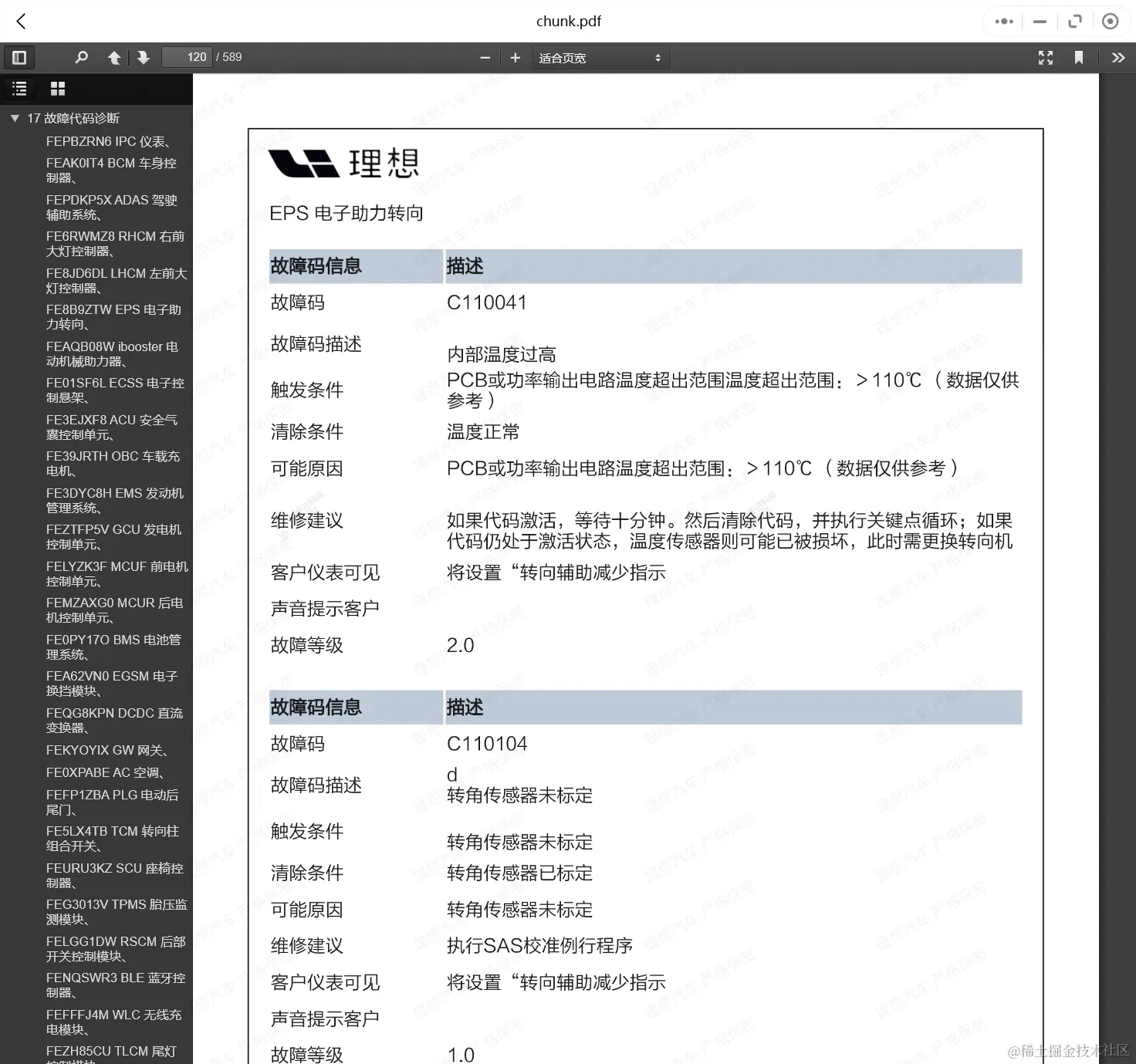The width and height of the screenshot is (1136, 1064).
Task: Toggle the sidebar panel visibility
Action: pyautogui.click(x=19, y=57)
